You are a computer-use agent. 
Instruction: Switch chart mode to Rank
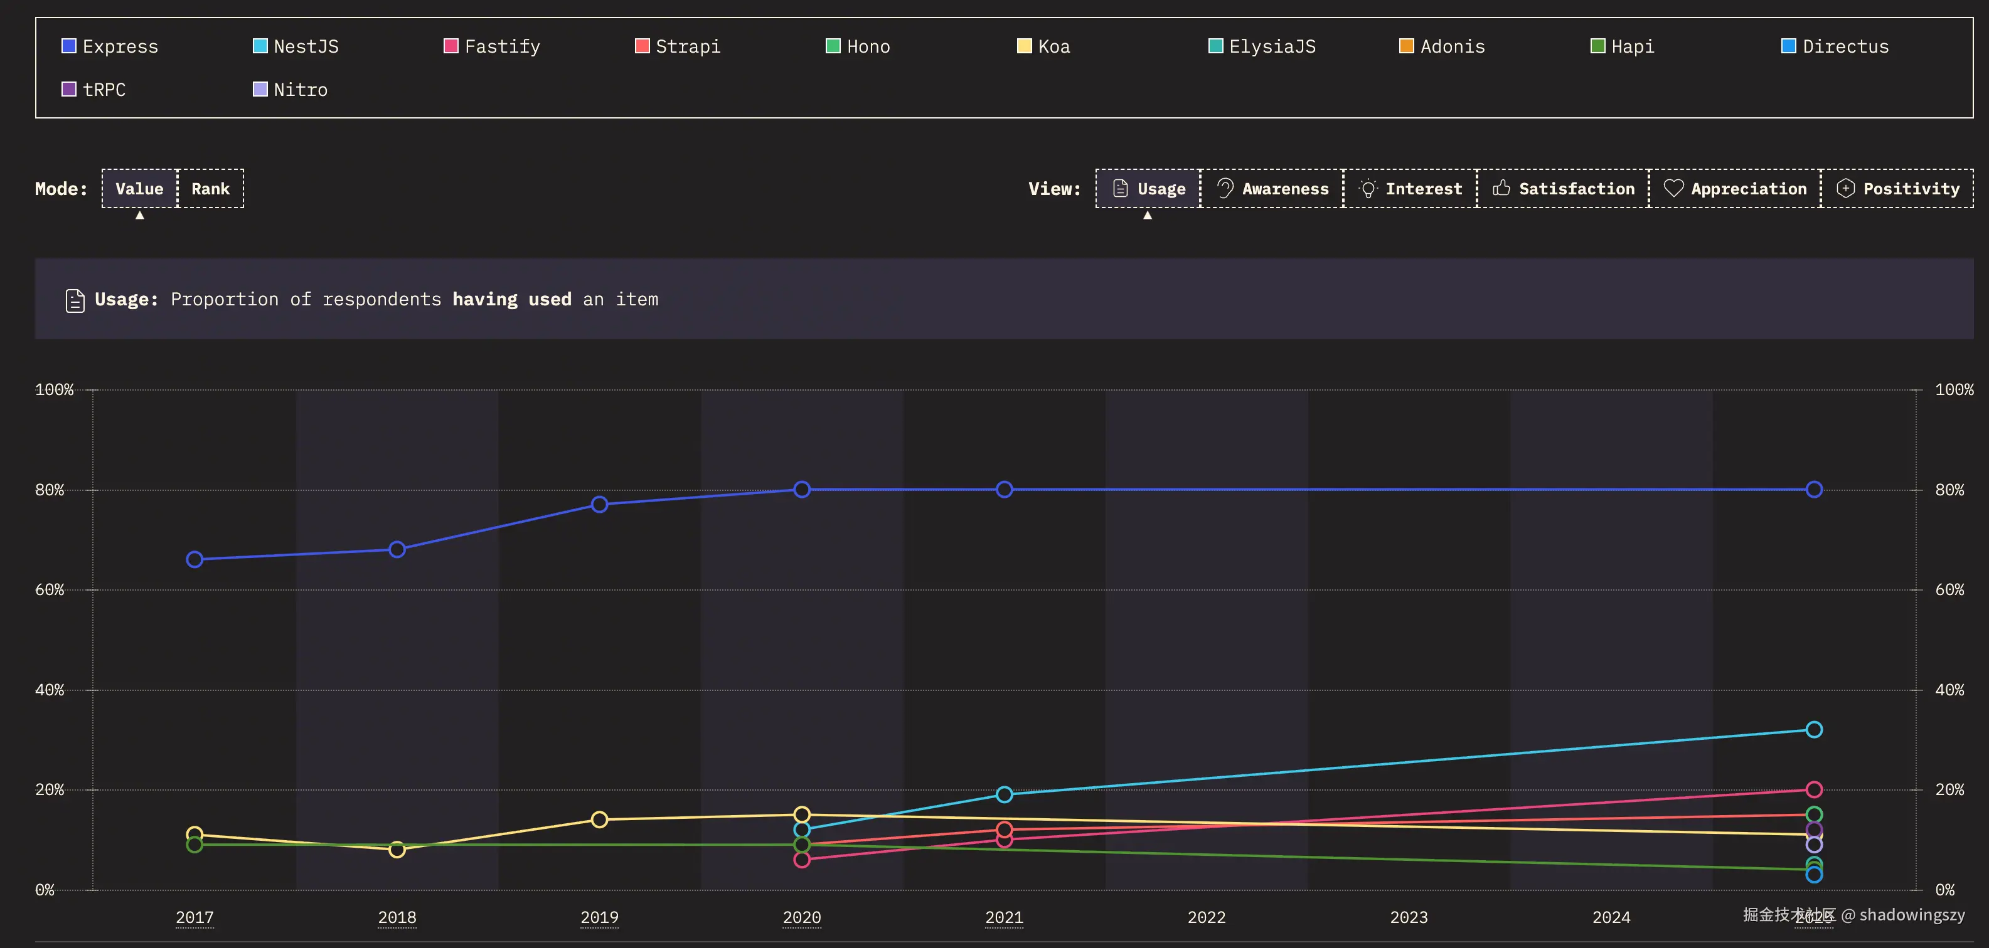[210, 188]
